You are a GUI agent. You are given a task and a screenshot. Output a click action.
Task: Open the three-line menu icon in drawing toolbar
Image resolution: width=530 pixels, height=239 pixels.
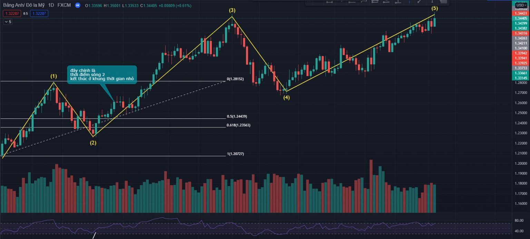[x=443, y=2]
